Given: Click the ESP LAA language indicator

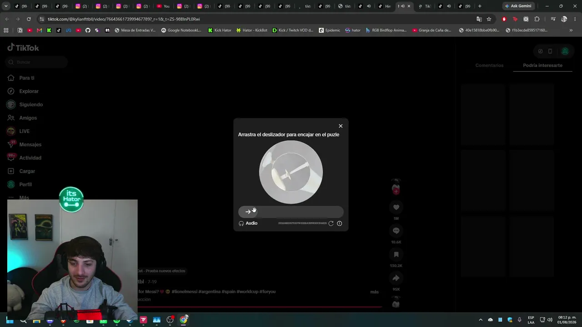Looking at the screenshot, I should pos(531,320).
